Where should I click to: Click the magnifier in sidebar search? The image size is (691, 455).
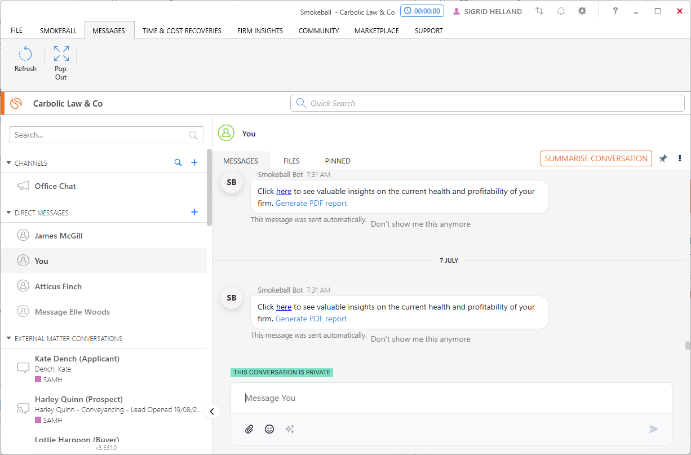coord(193,135)
